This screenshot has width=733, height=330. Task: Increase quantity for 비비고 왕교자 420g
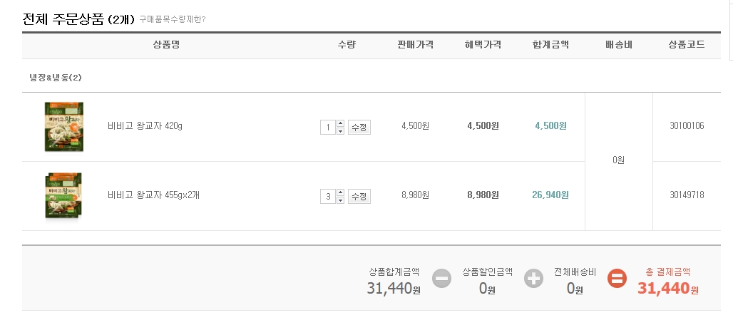[340, 123]
